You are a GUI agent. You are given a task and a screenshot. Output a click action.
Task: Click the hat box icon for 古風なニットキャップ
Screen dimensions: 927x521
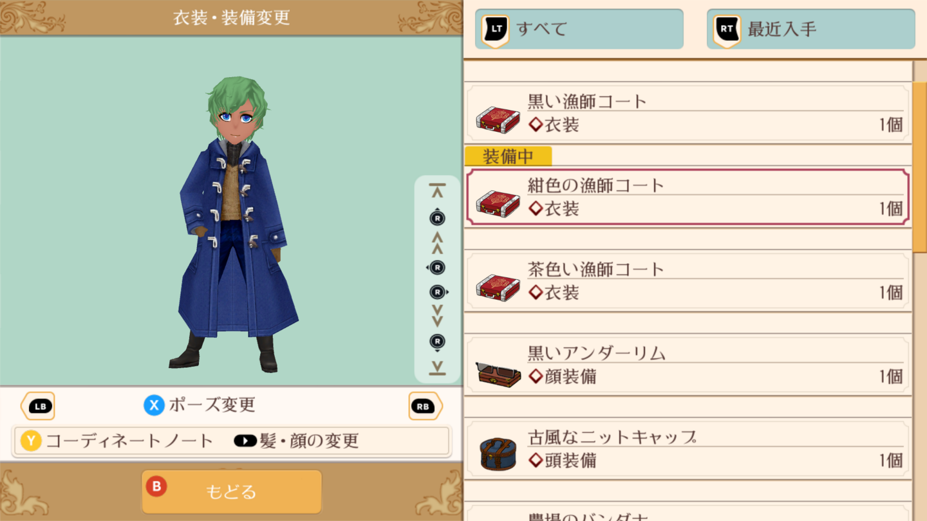[x=498, y=454]
